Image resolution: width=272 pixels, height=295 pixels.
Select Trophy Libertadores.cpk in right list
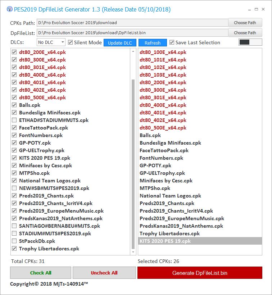click(x=200, y=233)
